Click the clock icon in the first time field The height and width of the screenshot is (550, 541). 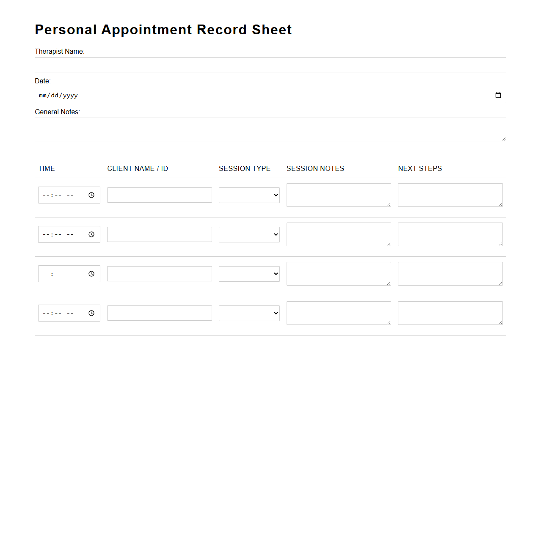pos(91,195)
